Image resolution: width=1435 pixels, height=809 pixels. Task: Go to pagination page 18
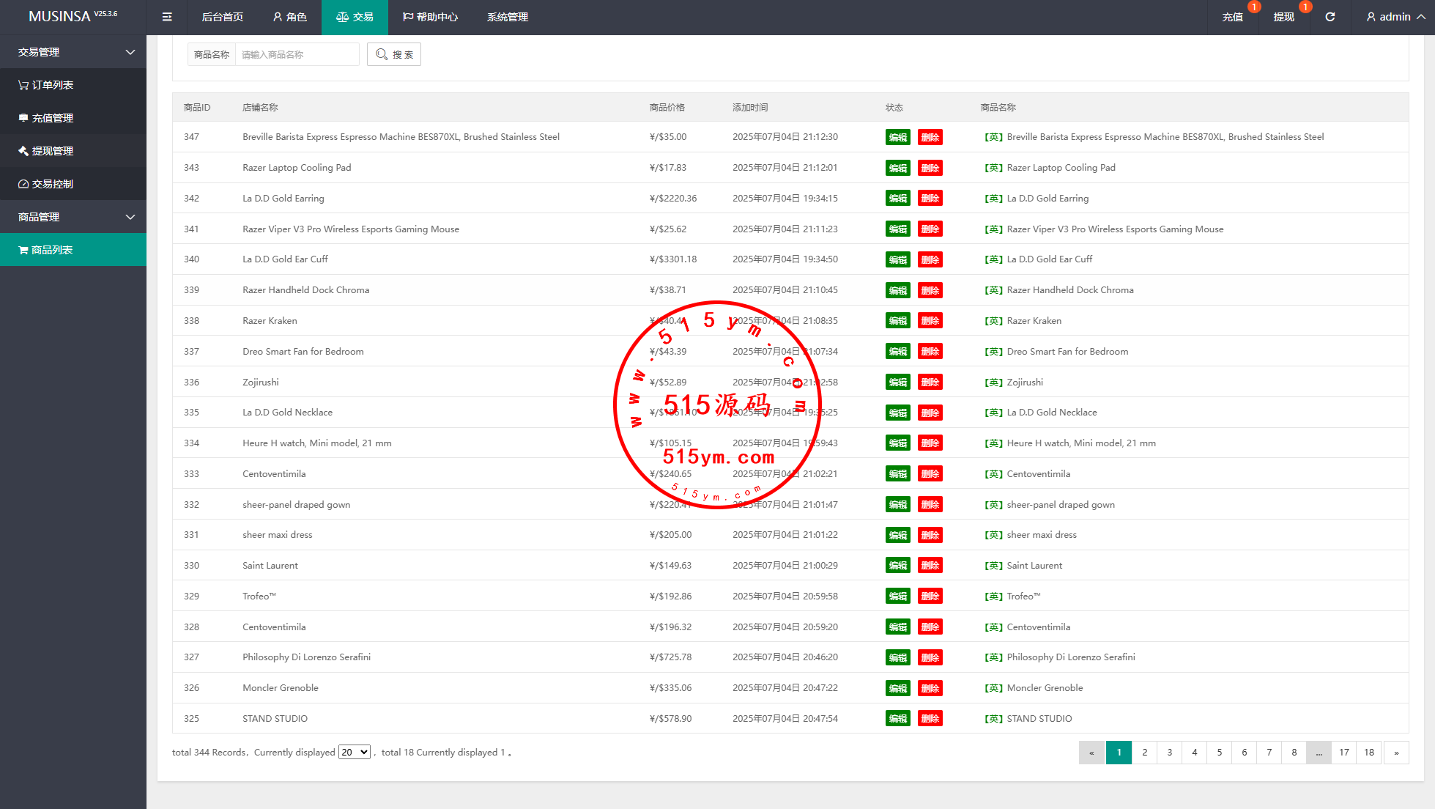click(1368, 753)
